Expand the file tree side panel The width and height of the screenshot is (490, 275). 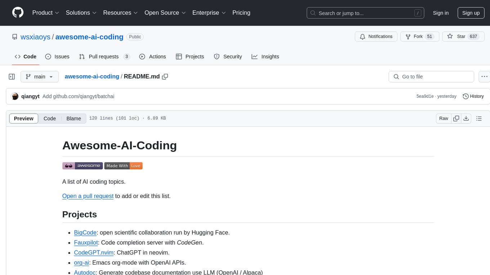(12, 77)
